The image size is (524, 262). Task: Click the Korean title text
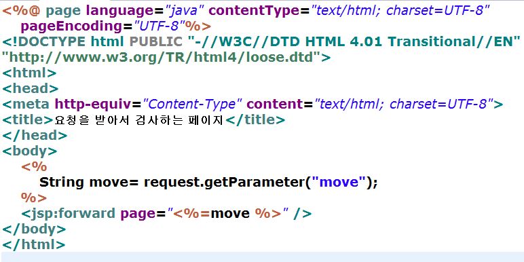138,120
